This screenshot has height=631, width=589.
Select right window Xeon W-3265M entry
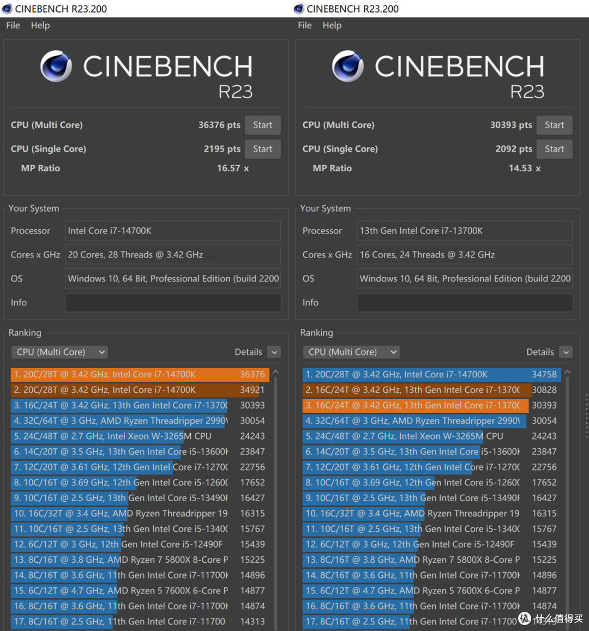click(431, 436)
